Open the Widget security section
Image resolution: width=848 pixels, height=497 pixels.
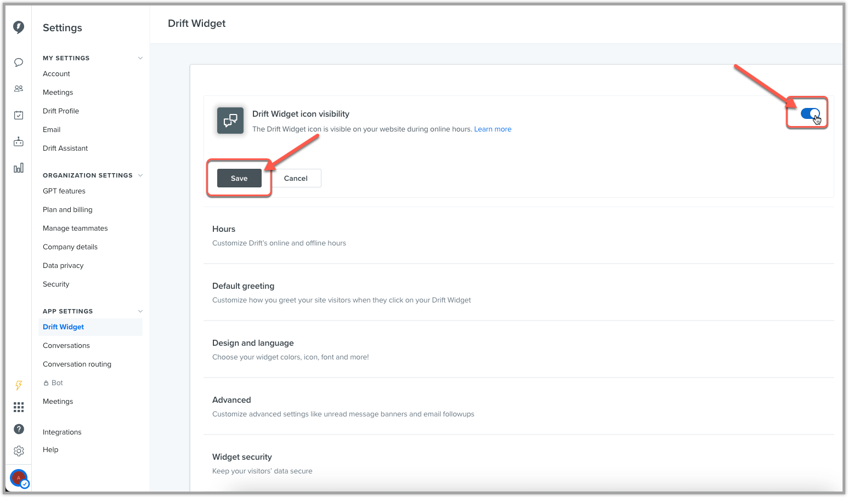coord(518,464)
